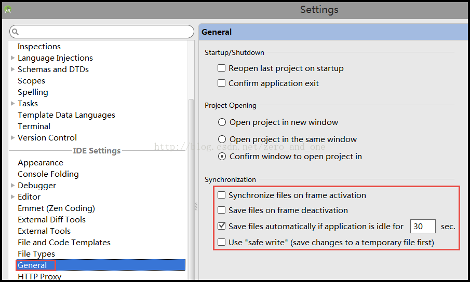Expand the Language Injections node

pyautogui.click(x=13, y=58)
